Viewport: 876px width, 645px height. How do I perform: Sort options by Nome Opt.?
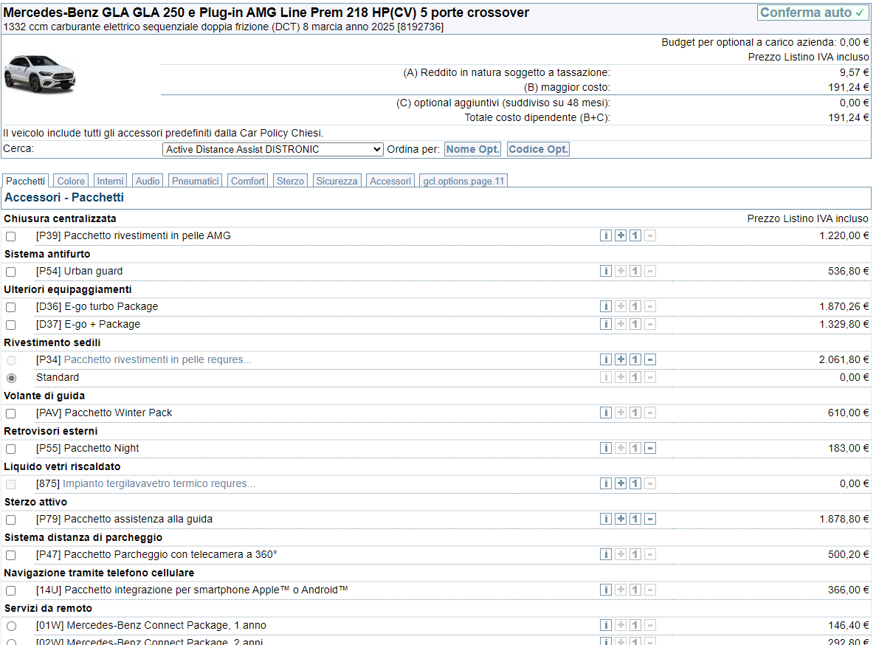(472, 150)
